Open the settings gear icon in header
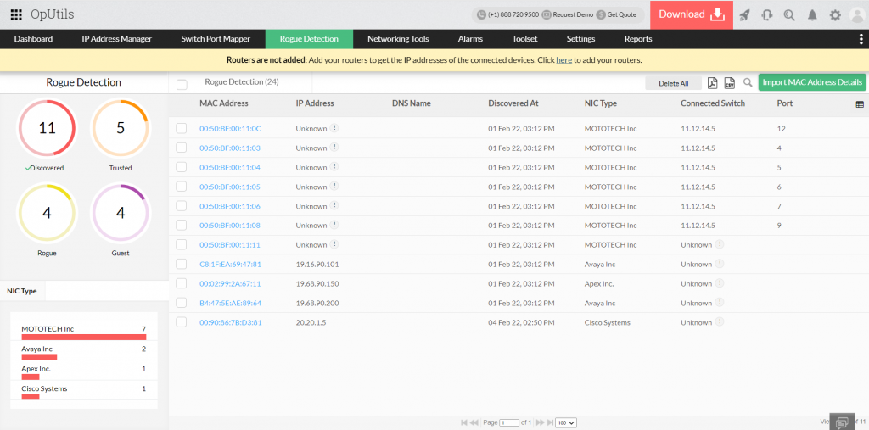This screenshot has width=869, height=430. 835,14
